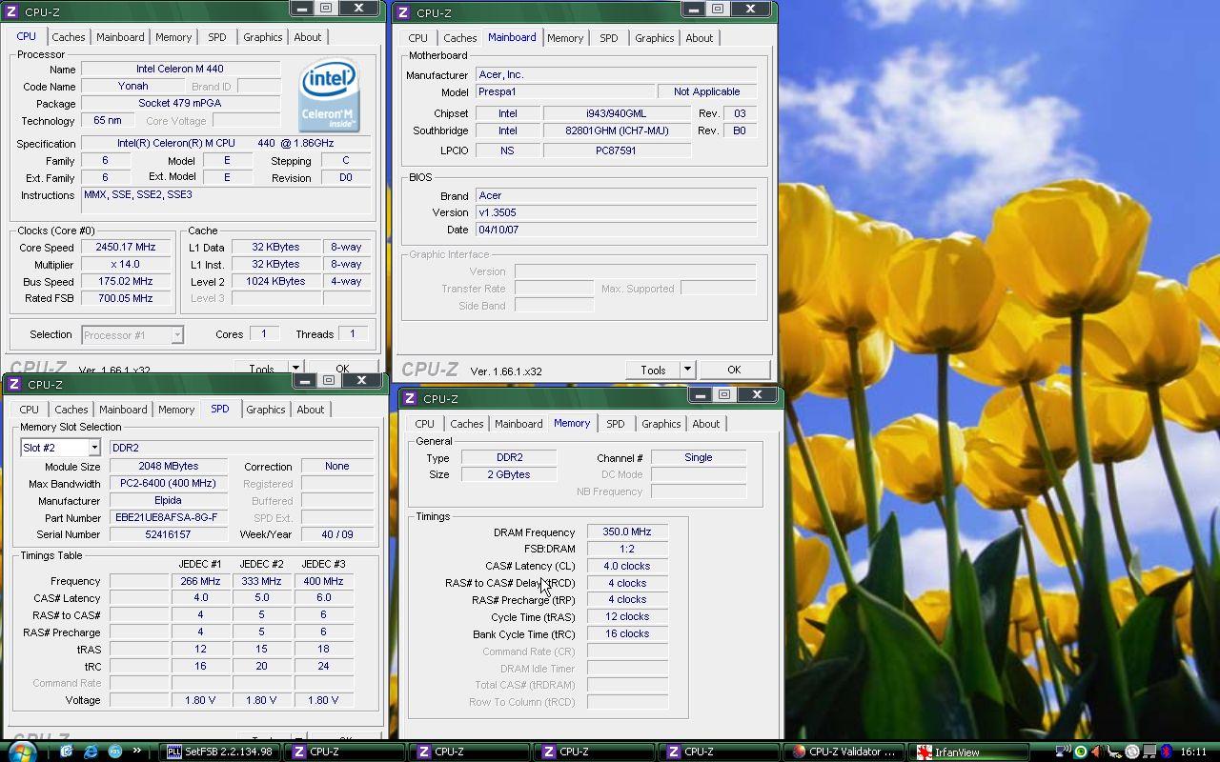This screenshot has width=1220, height=762.
Task: Expand the quick launch overflow chevron
Action: [x=136, y=751]
